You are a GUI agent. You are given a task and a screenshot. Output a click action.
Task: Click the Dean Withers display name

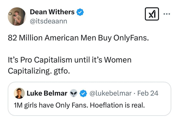tap(52, 12)
